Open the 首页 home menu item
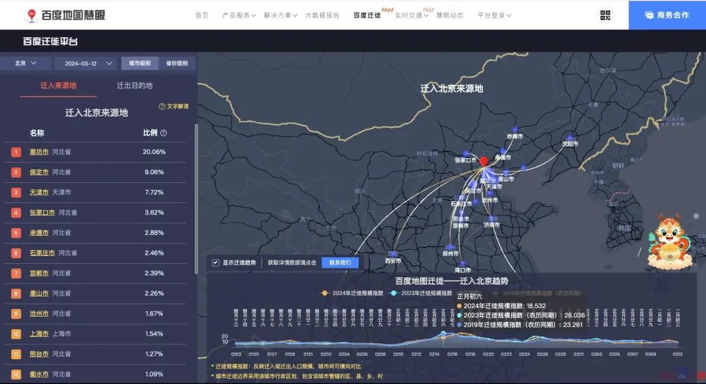Image resolution: width=706 pixels, height=384 pixels. 202,15
